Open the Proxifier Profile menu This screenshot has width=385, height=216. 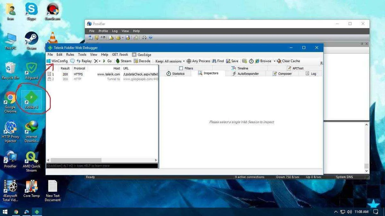point(103,31)
